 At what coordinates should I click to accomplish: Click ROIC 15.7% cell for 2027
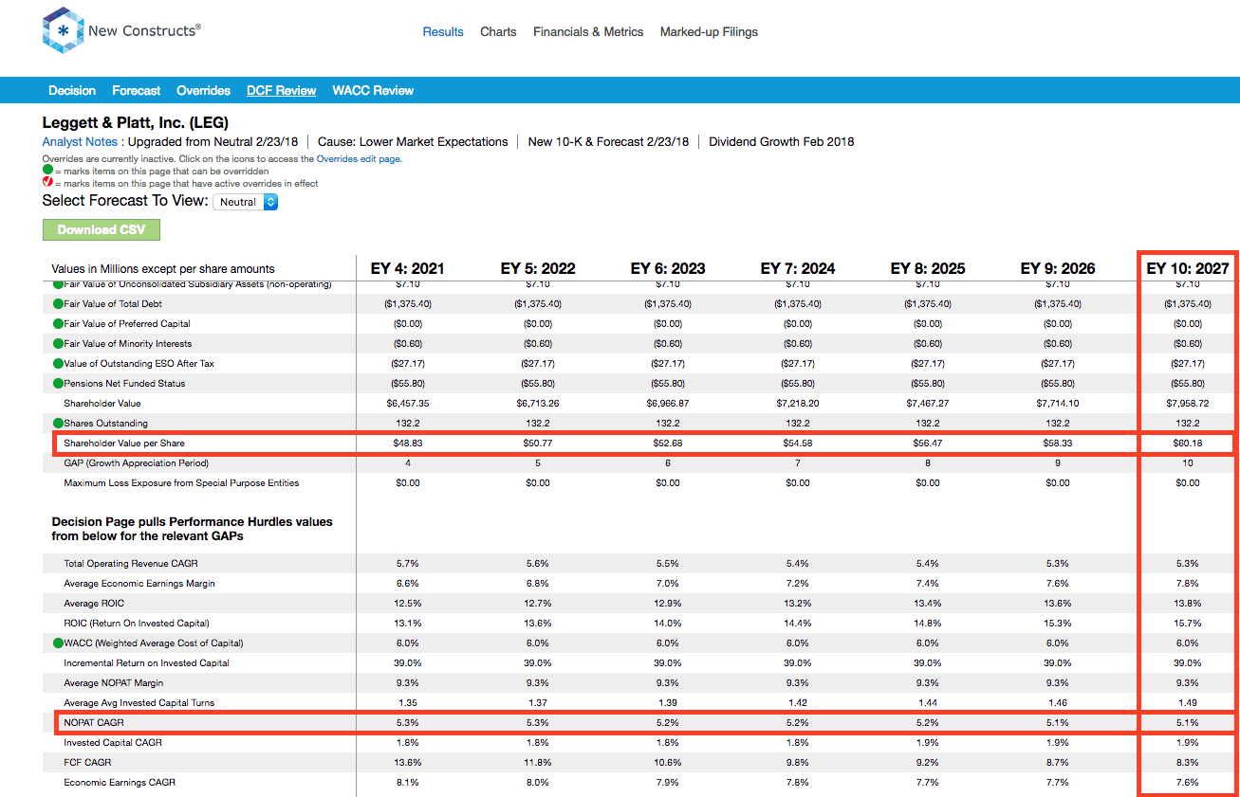(x=1188, y=624)
